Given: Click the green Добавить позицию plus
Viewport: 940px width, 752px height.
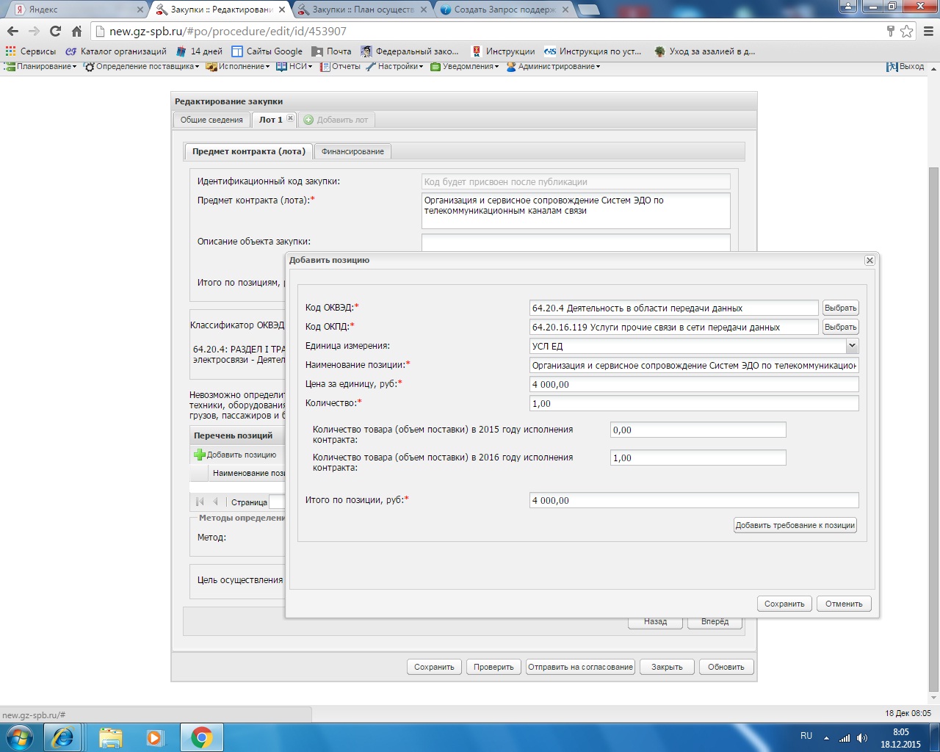Looking at the screenshot, I should (x=199, y=455).
